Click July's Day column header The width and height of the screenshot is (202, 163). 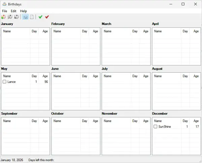click(135, 76)
